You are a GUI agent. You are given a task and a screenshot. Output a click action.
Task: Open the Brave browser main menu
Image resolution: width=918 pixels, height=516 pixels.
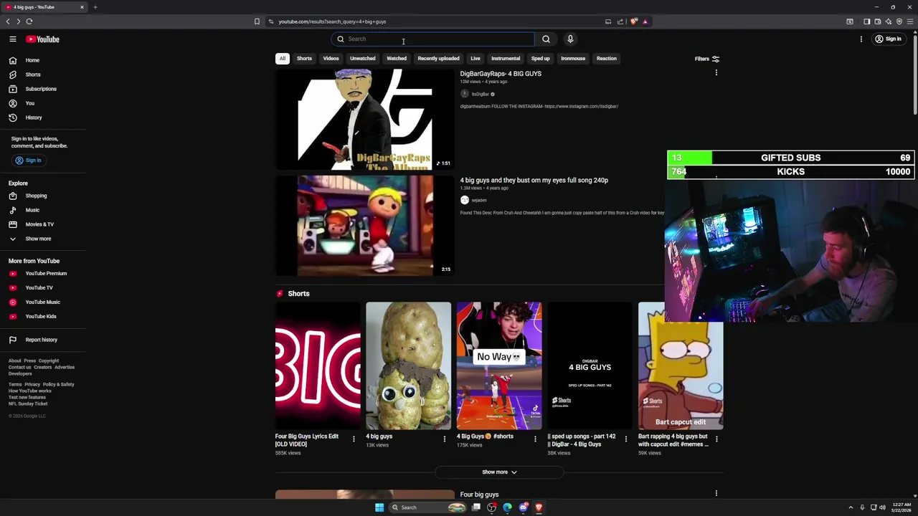(x=910, y=21)
